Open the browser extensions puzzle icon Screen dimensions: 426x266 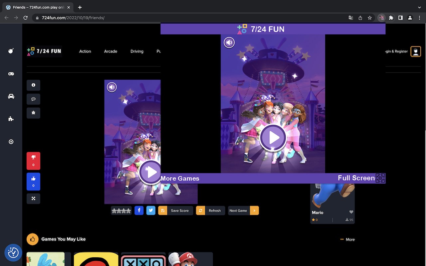point(391,18)
